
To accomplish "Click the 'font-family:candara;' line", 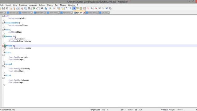I will [19, 69].
